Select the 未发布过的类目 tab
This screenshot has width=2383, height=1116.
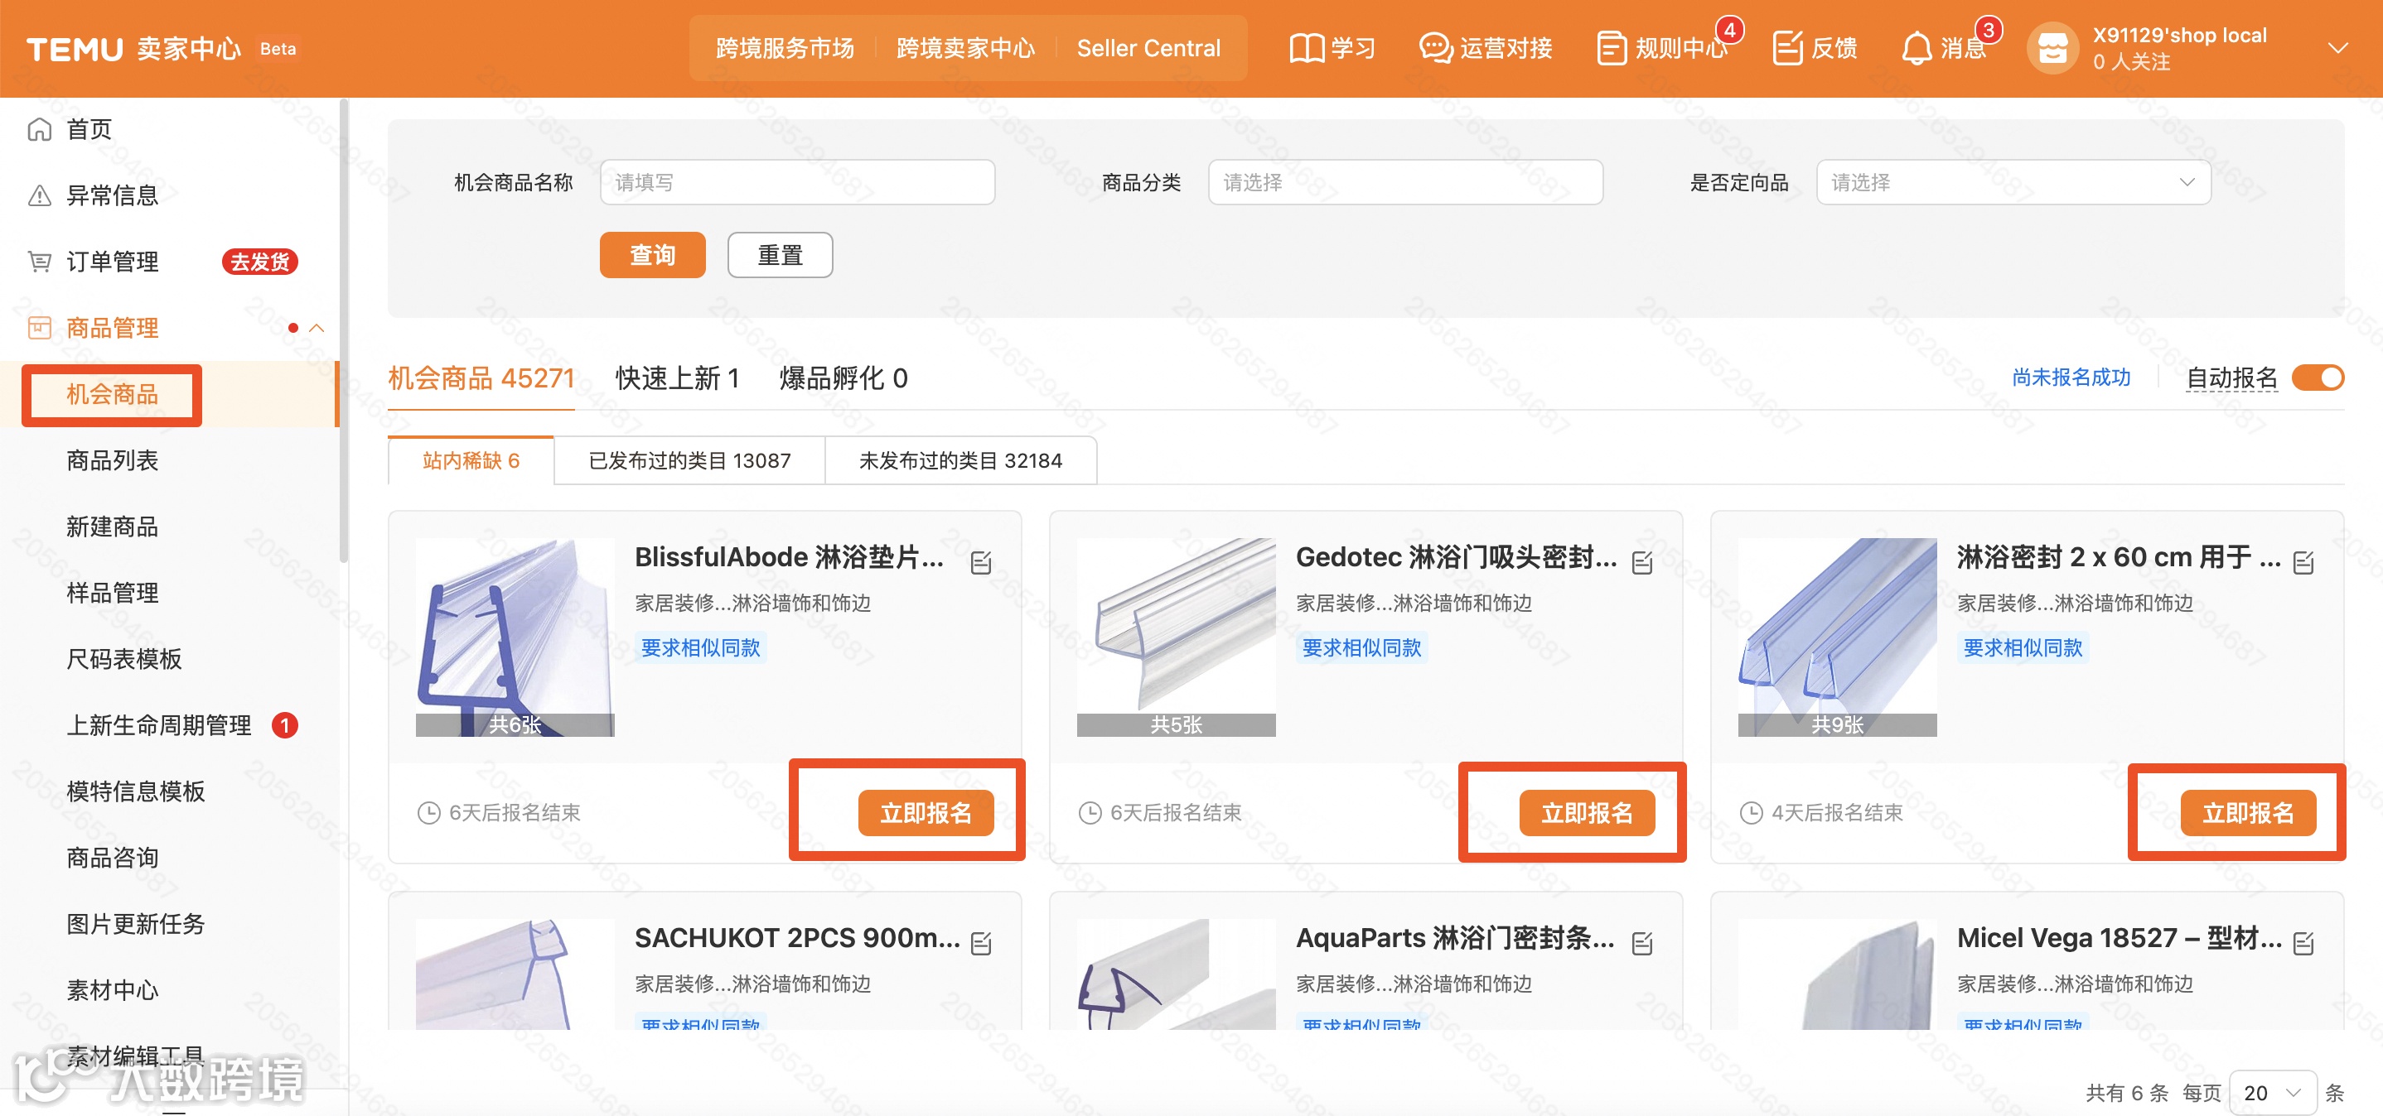(x=960, y=460)
